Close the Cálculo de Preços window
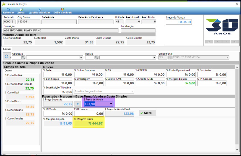This screenshot has width=241, height=156. pyautogui.click(x=237, y=4)
